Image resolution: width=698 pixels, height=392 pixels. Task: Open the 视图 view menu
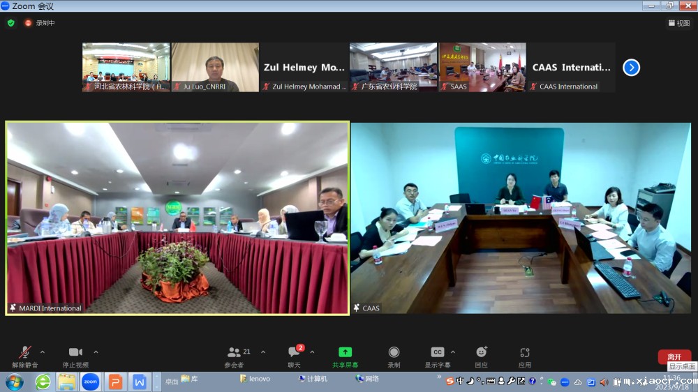click(x=678, y=23)
